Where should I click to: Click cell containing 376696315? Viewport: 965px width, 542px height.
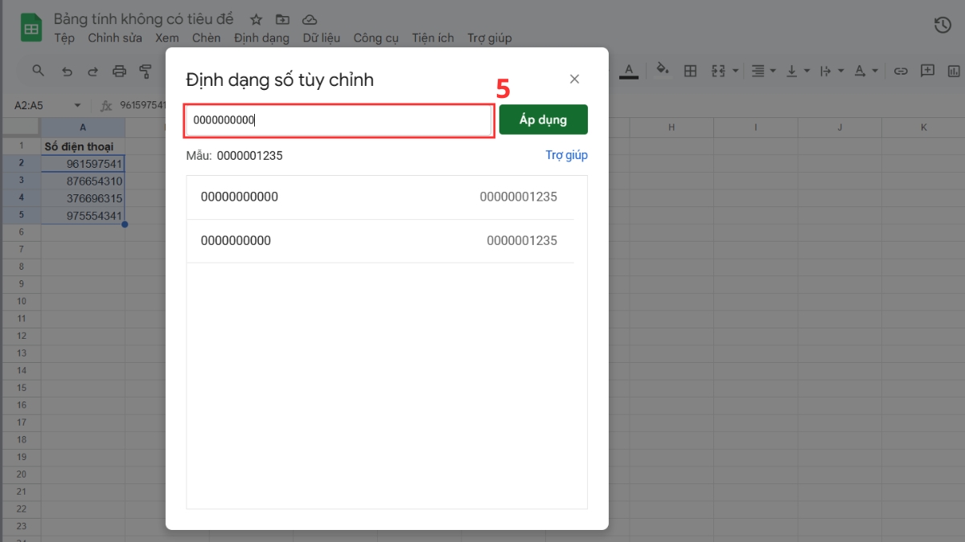tap(83, 198)
